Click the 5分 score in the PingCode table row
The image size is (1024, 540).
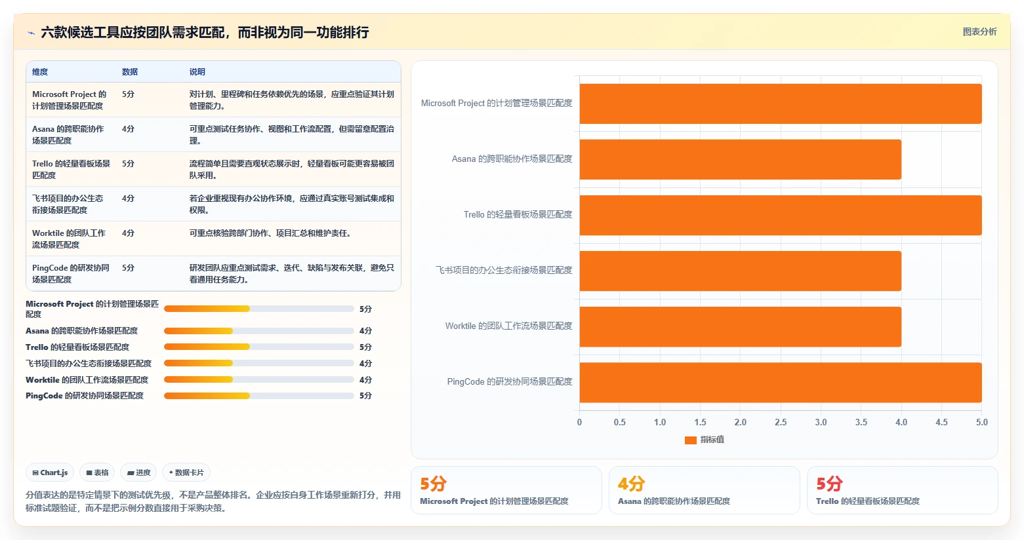(x=128, y=268)
